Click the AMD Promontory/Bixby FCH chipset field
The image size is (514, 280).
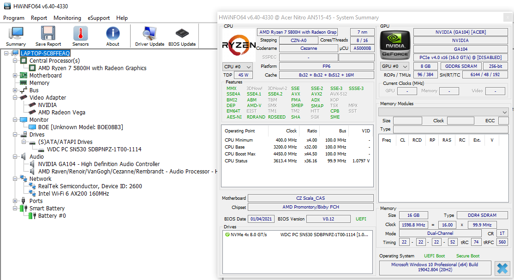click(x=311, y=207)
